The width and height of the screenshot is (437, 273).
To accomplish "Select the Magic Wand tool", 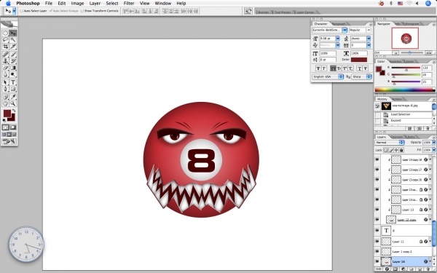I will point(13,40).
